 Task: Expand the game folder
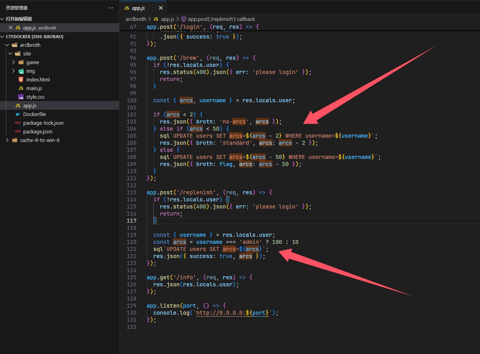coord(14,63)
